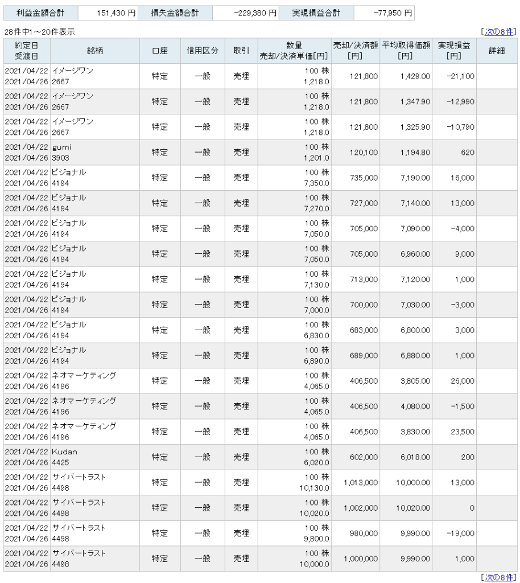Select the 信用区分 column header

click(x=203, y=51)
